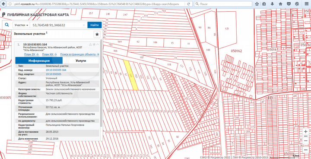Click the status value Учтенный
The image size is (311, 159).
click(x=51, y=78)
